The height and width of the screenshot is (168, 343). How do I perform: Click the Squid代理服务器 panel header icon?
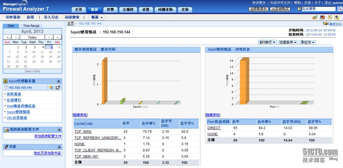[6, 81]
